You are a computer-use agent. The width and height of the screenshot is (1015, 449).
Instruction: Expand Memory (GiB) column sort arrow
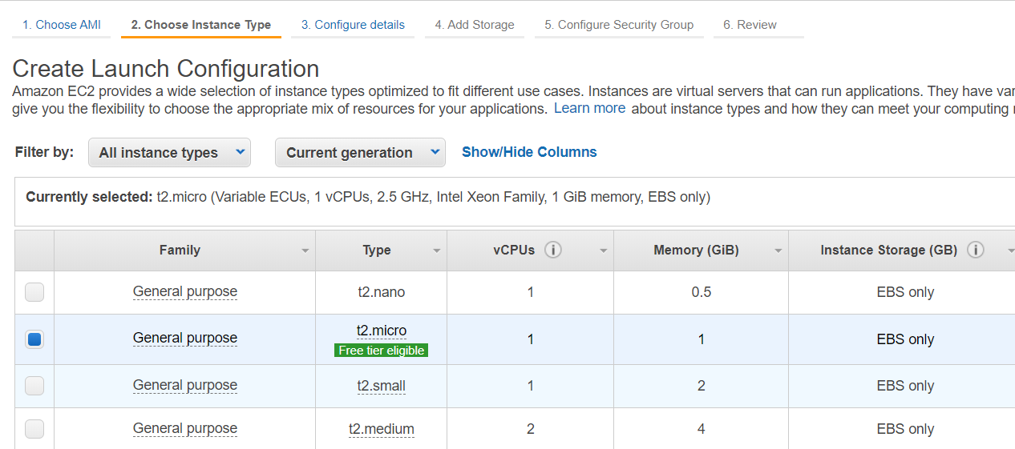pyautogui.click(x=778, y=251)
